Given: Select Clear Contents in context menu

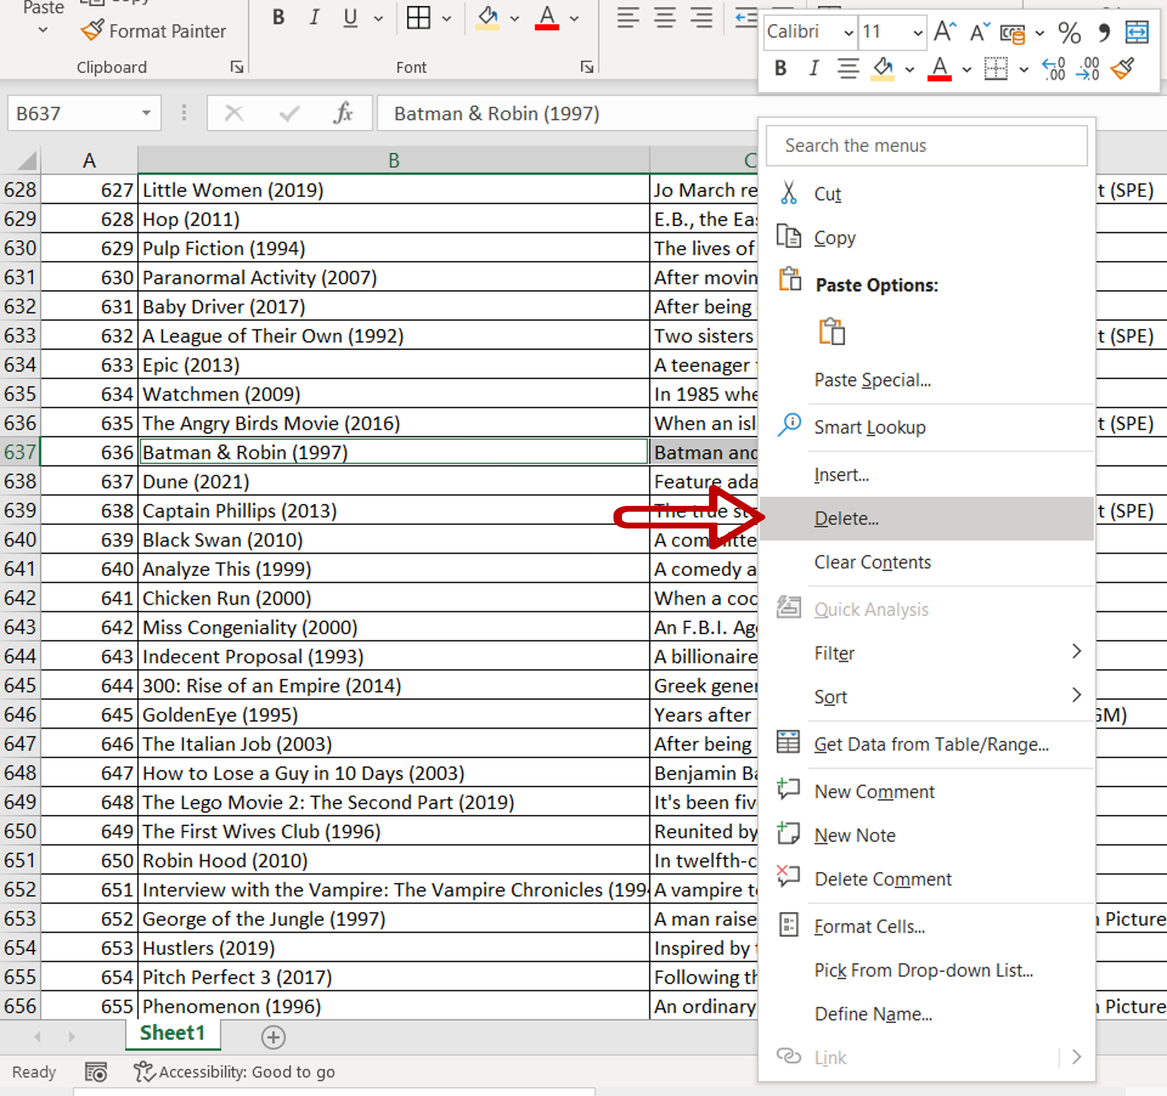Looking at the screenshot, I should click(x=872, y=562).
